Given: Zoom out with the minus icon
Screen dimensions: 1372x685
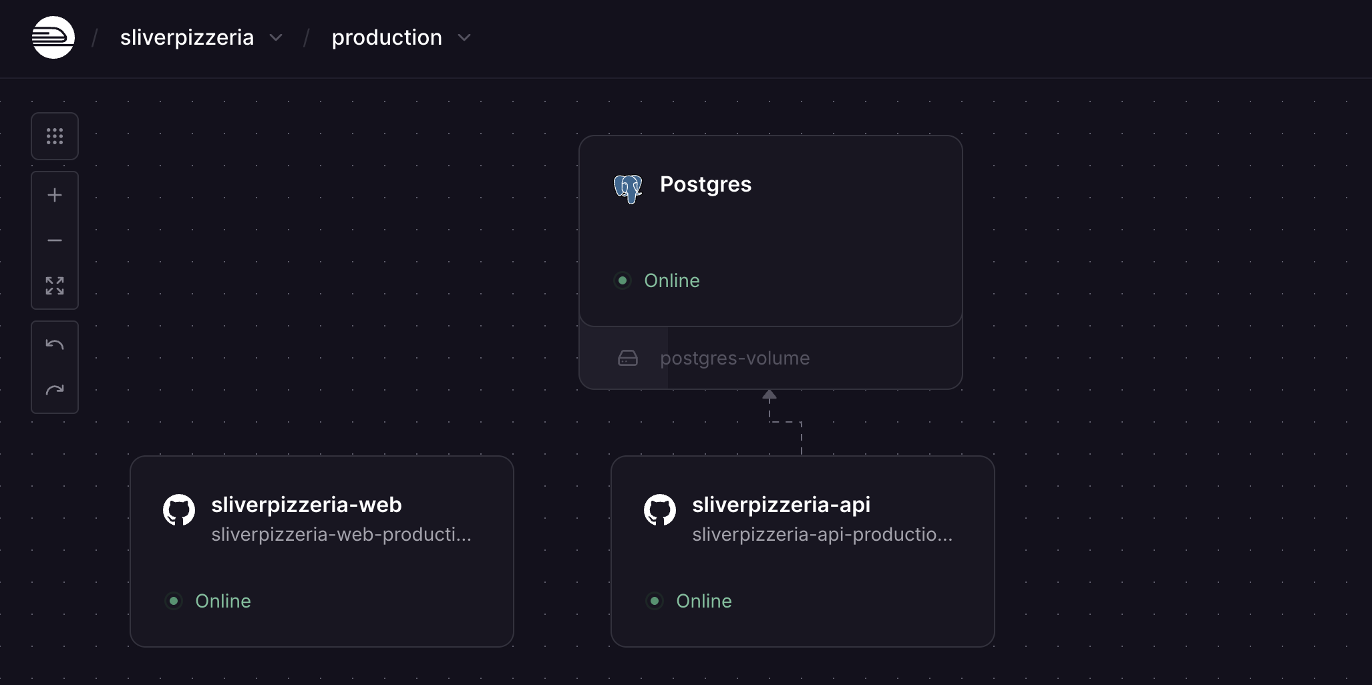Looking at the screenshot, I should coord(55,240).
